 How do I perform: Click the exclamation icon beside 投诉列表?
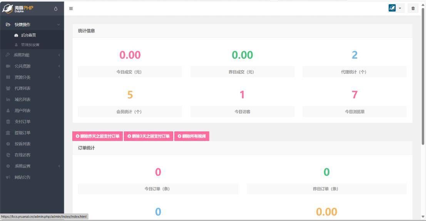tap(8, 144)
